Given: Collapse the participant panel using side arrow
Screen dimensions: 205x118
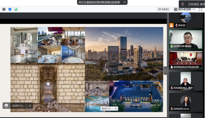Looking at the screenshot, I should (165, 71).
